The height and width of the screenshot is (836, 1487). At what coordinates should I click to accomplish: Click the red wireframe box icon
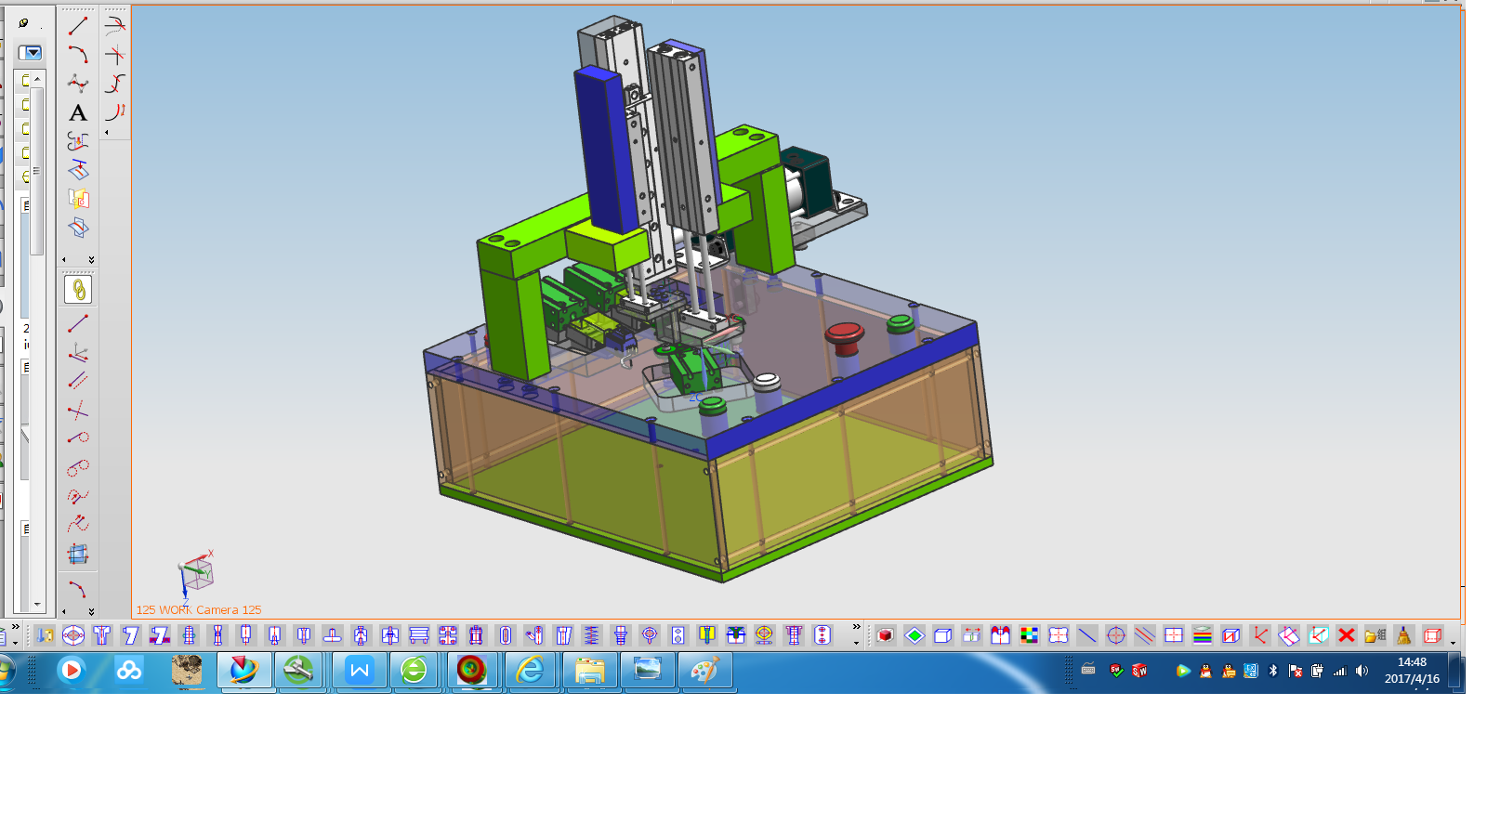click(x=1433, y=635)
